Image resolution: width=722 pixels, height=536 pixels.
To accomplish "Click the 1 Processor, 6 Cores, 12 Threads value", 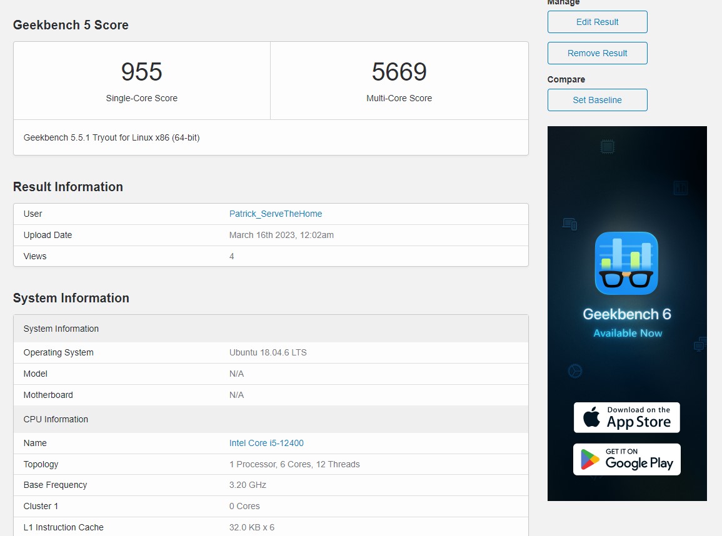I will [294, 465].
